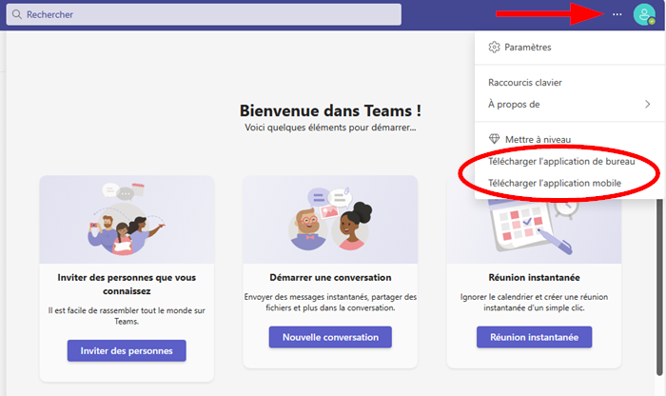Open the profile avatar menu
This screenshot has width=666, height=396.
(644, 14)
